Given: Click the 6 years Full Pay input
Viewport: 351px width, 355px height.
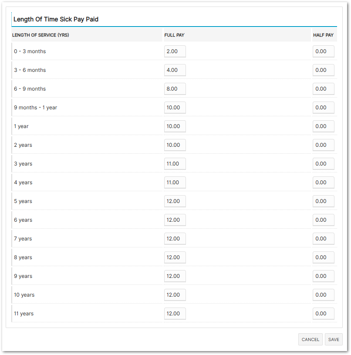Looking at the screenshot, I should 175,220.
